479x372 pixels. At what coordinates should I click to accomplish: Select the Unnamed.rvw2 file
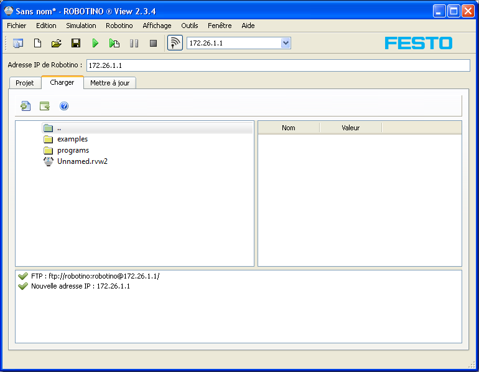[75, 161]
